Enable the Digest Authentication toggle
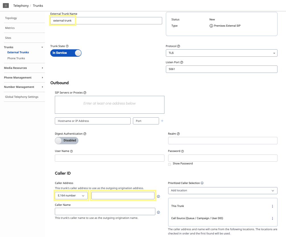Viewport: 286px width, 237px height. coord(66,140)
